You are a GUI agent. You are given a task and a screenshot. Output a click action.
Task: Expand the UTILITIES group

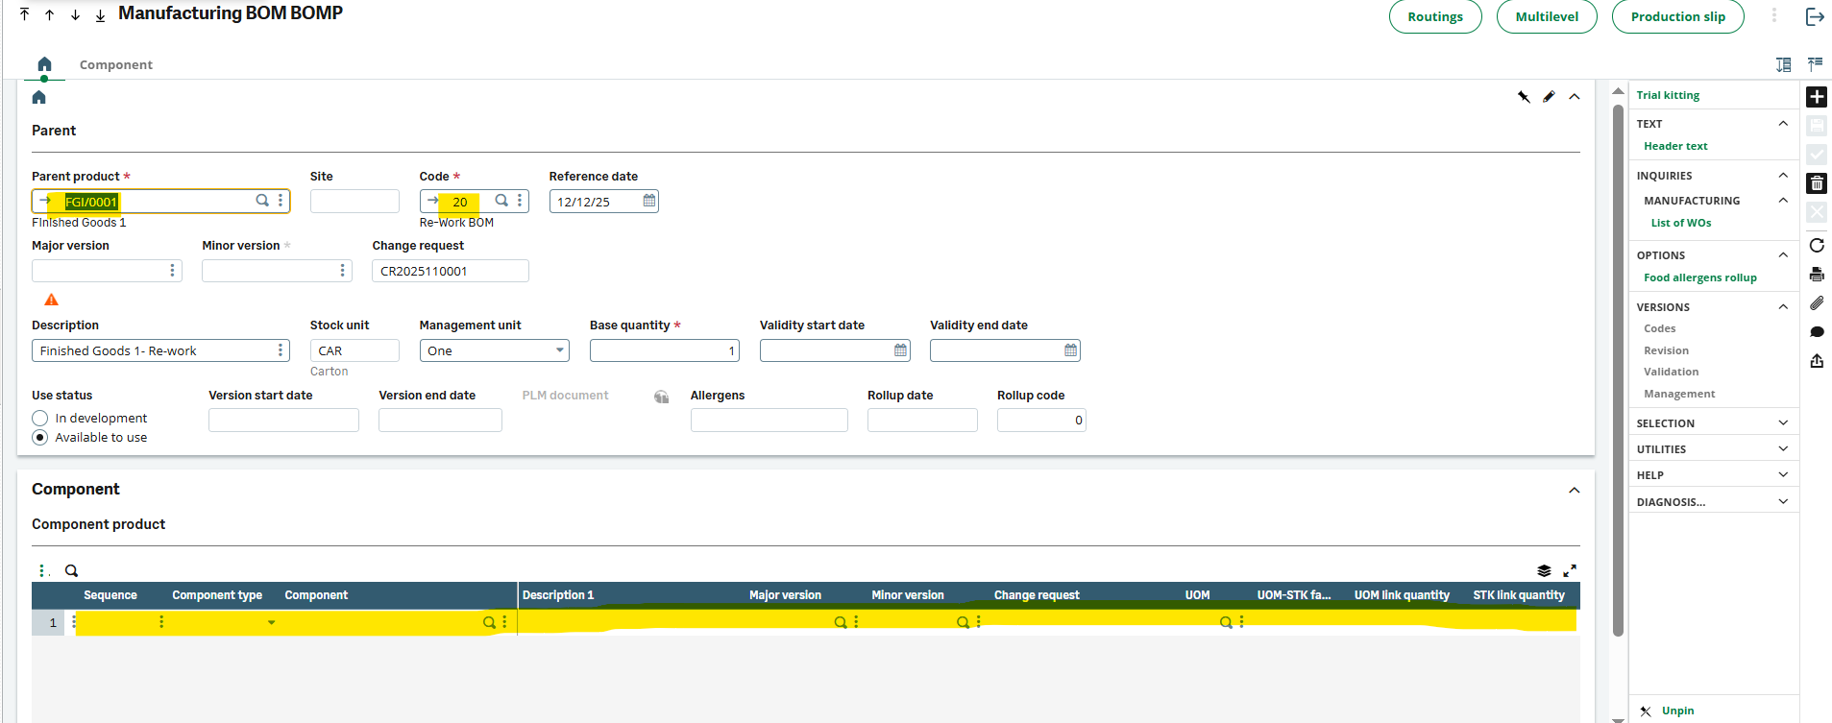pos(1783,448)
